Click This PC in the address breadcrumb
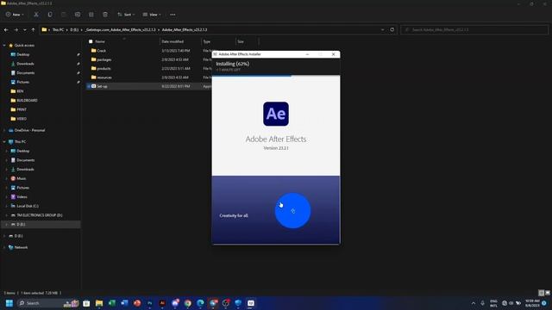Screen dimensions: 552x310 coord(58,30)
